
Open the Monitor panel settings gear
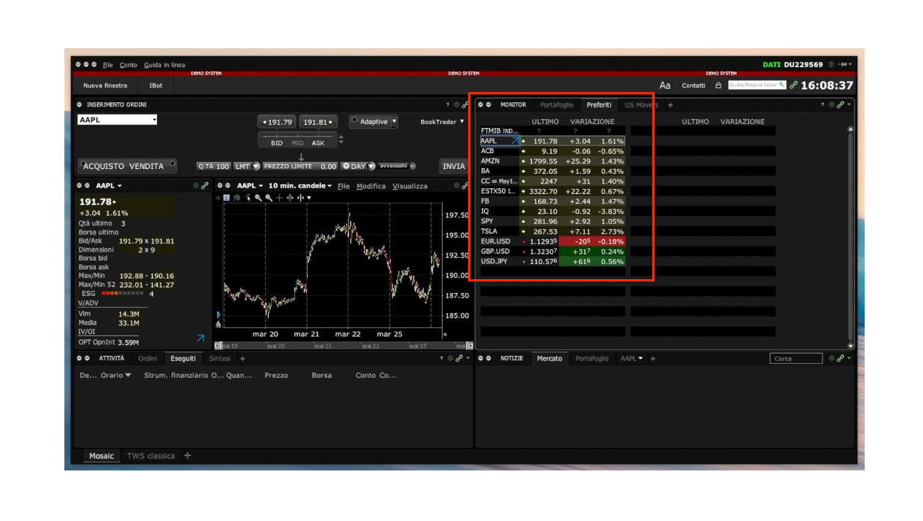pos(832,105)
